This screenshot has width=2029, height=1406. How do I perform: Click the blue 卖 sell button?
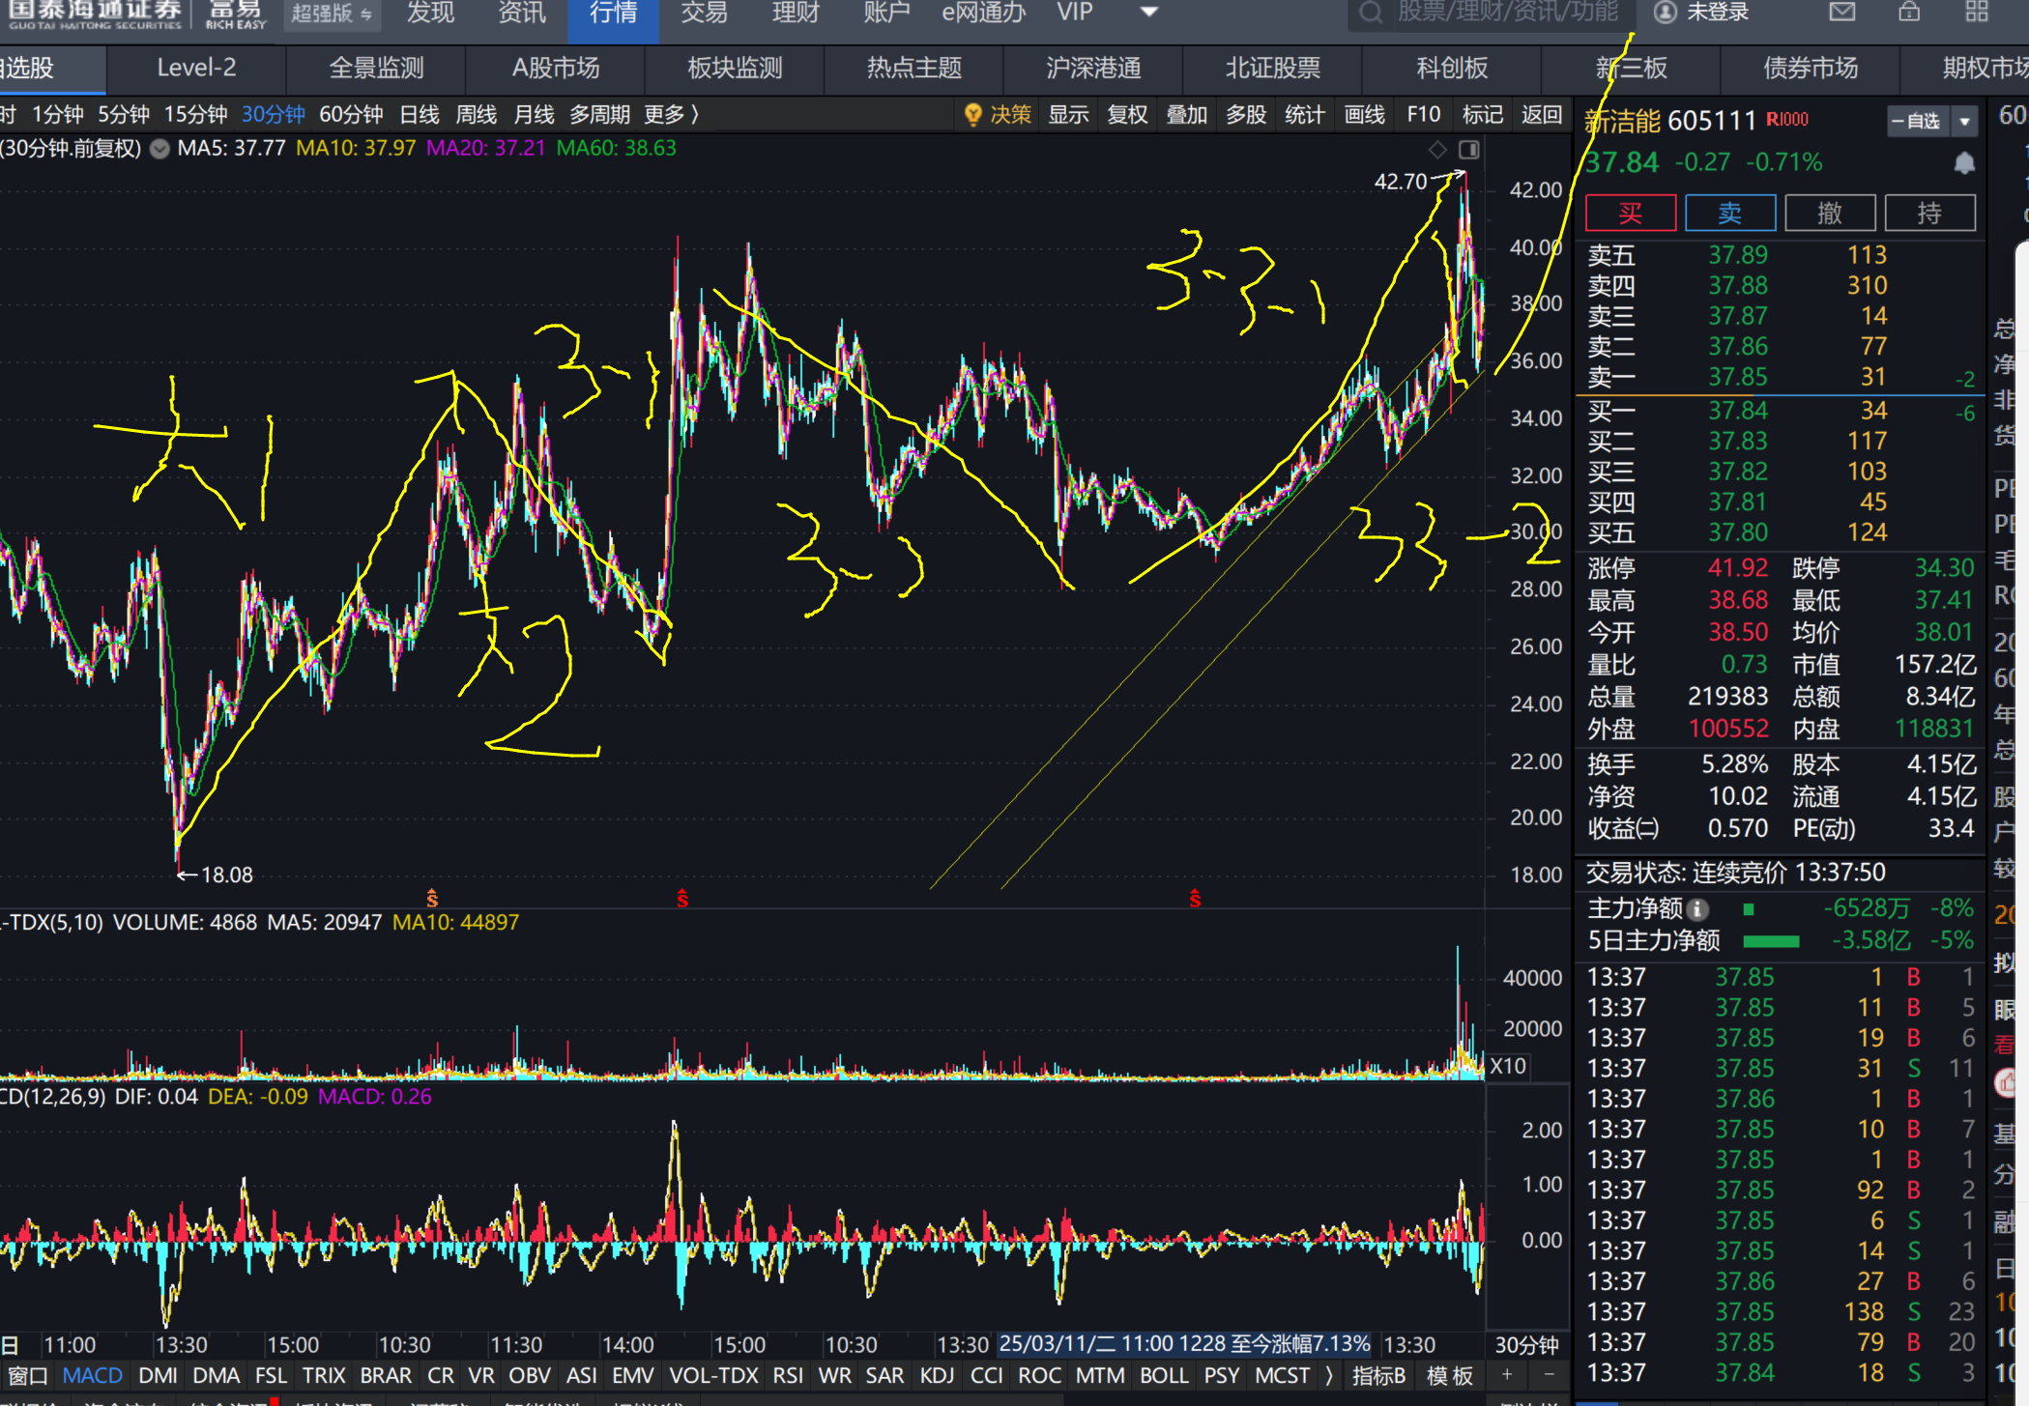1729,214
